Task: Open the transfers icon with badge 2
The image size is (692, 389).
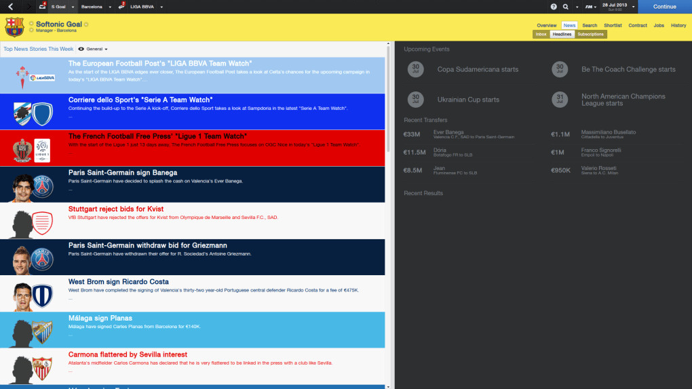Action: pyautogui.click(x=121, y=6)
